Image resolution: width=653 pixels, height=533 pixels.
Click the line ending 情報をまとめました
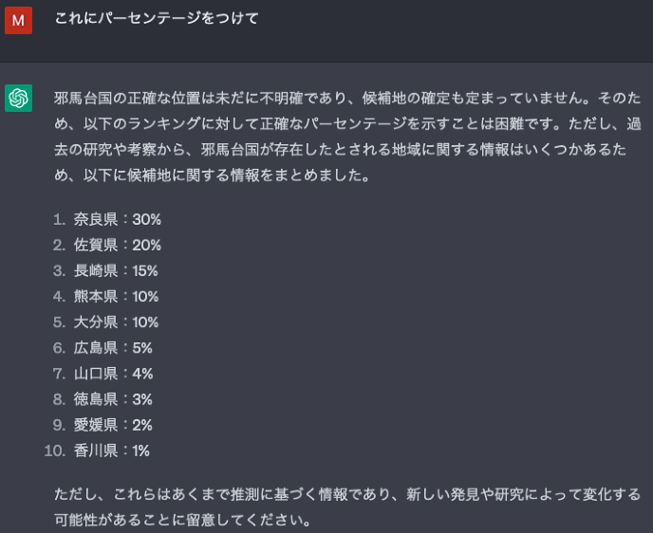[x=211, y=175]
